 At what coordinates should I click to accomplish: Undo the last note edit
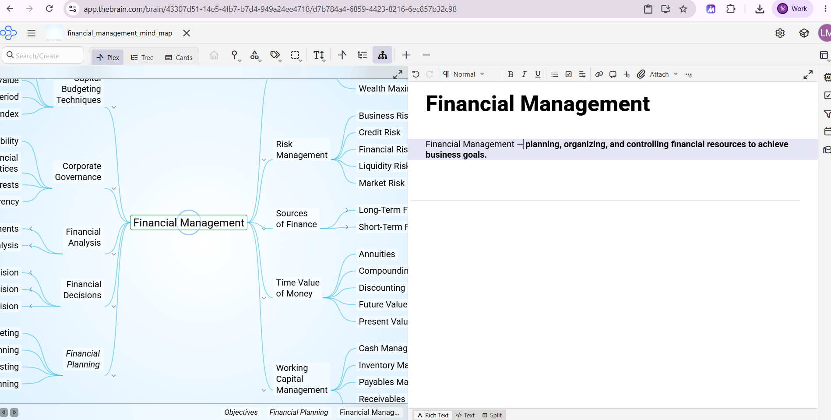(x=416, y=74)
